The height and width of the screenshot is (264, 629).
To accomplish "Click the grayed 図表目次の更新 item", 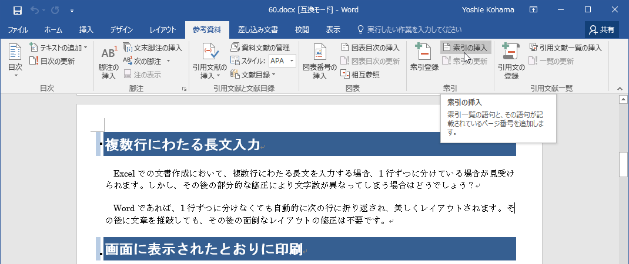I will click(370, 61).
